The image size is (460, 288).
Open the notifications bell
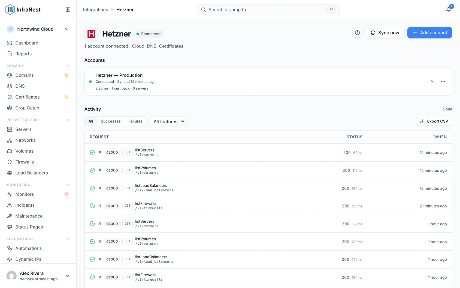point(448,10)
